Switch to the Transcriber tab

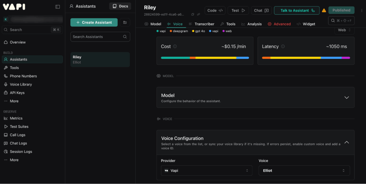click(201, 24)
